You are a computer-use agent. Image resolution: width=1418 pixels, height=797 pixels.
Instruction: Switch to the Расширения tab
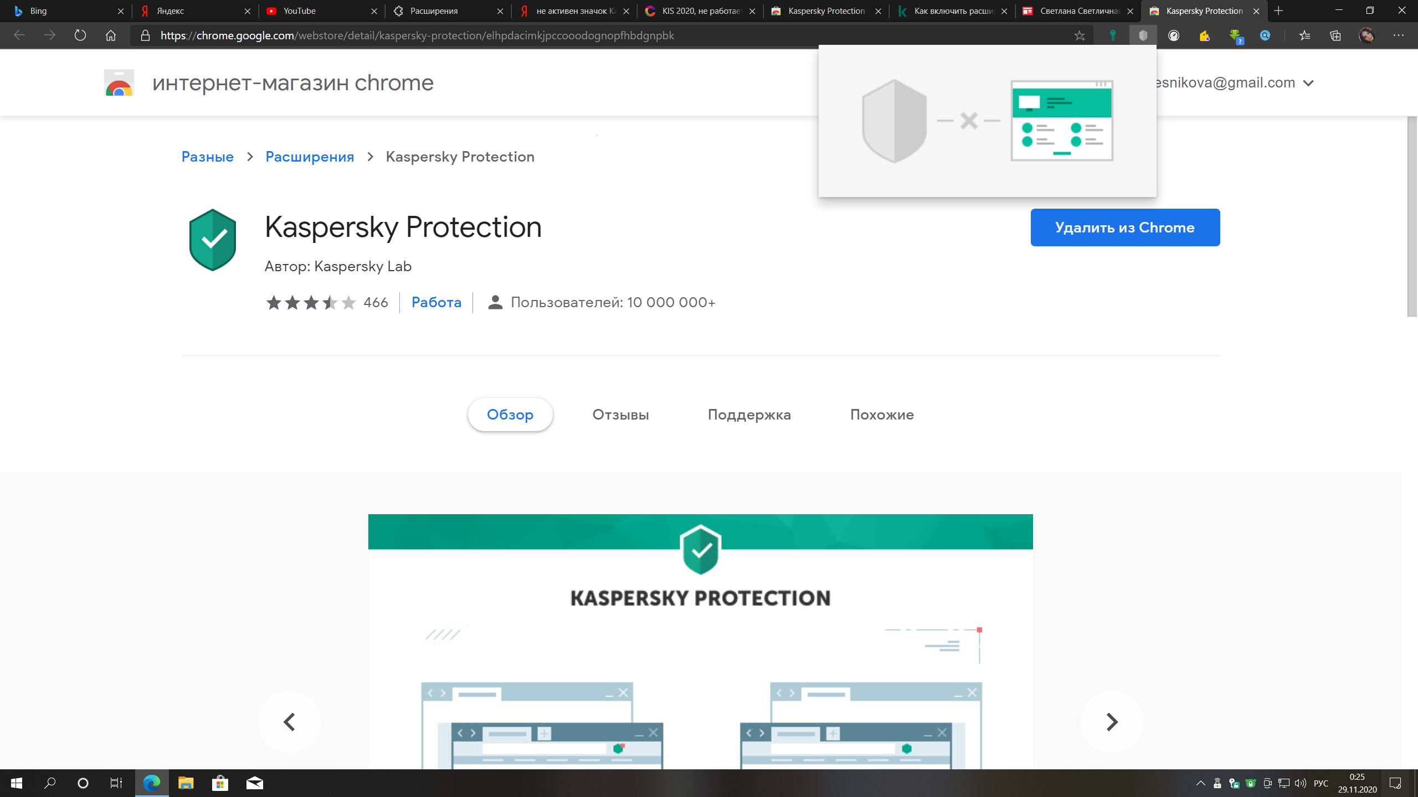pyautogui.click(x=448, y=11)
